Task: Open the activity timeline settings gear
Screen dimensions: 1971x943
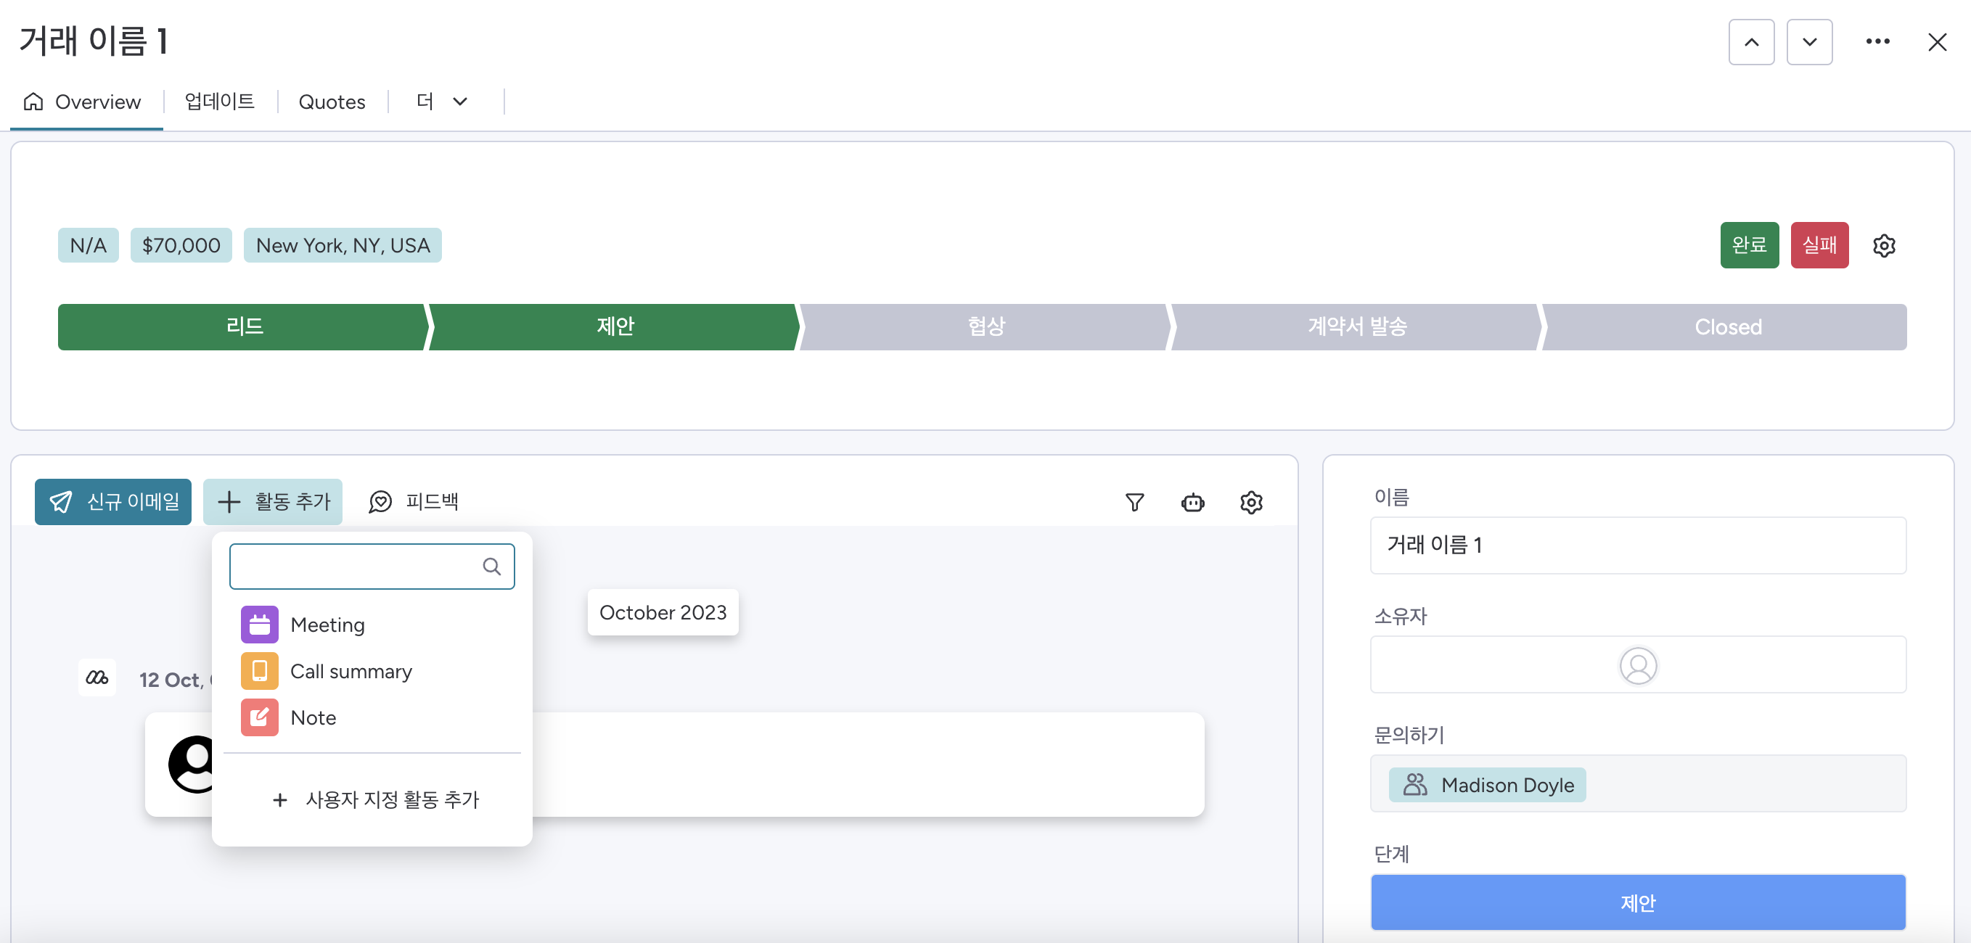Action: pyautogui.click(x=1250, y=502)
